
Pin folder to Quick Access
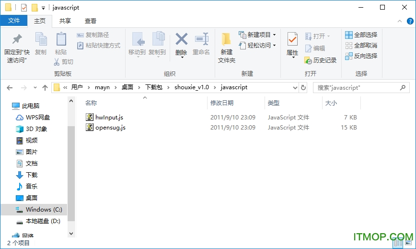(17, 48)
